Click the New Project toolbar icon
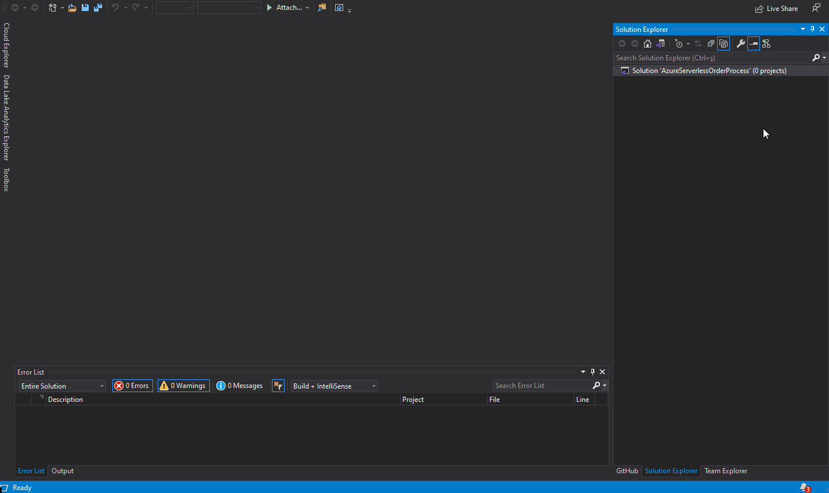The image size is (829, 493). click(53, 8)
